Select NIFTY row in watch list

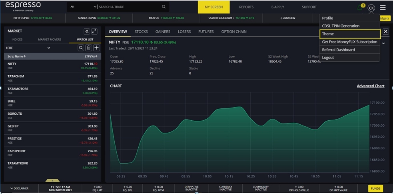pyautogui.click(x=53, y=66)
